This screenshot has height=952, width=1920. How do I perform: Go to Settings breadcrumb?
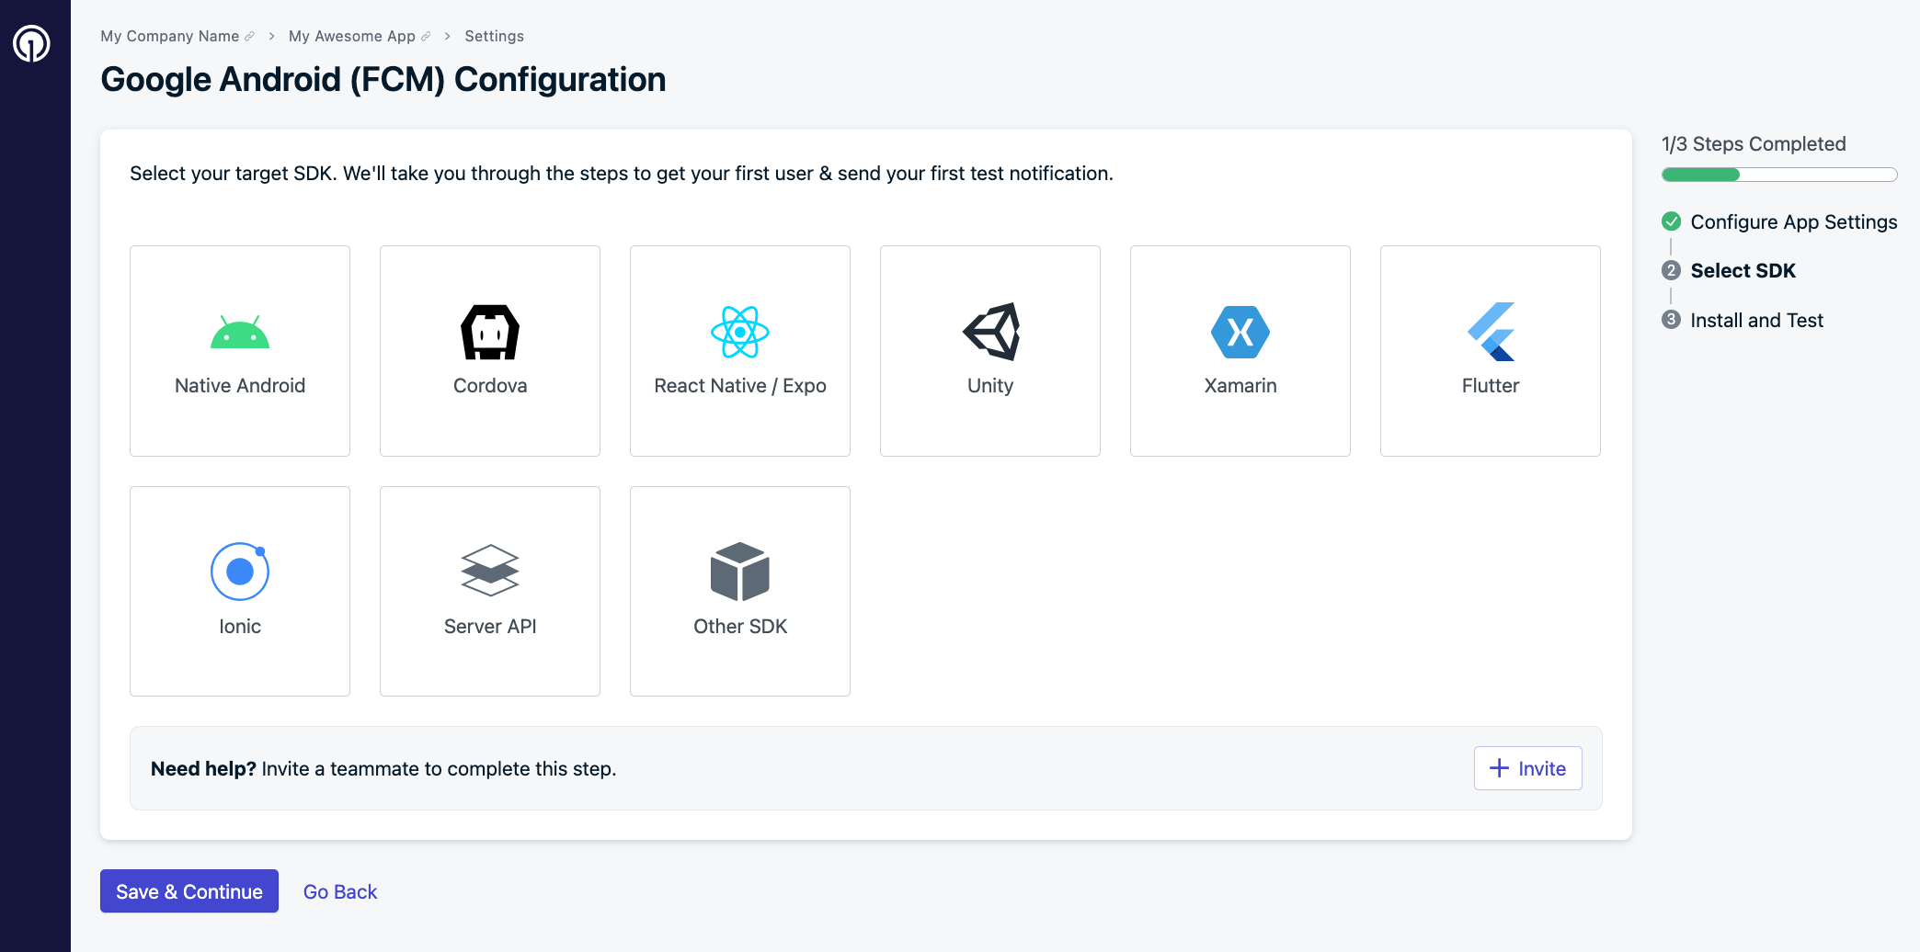(494, 36)
